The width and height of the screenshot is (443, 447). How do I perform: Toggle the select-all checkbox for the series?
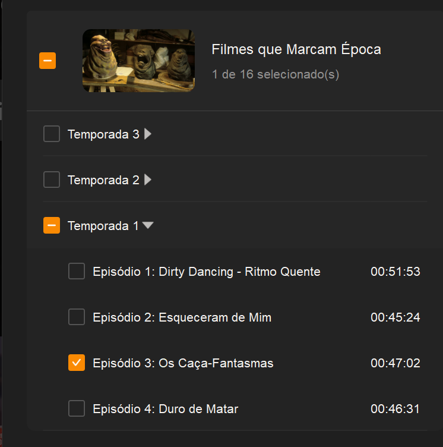click(48, 61)
